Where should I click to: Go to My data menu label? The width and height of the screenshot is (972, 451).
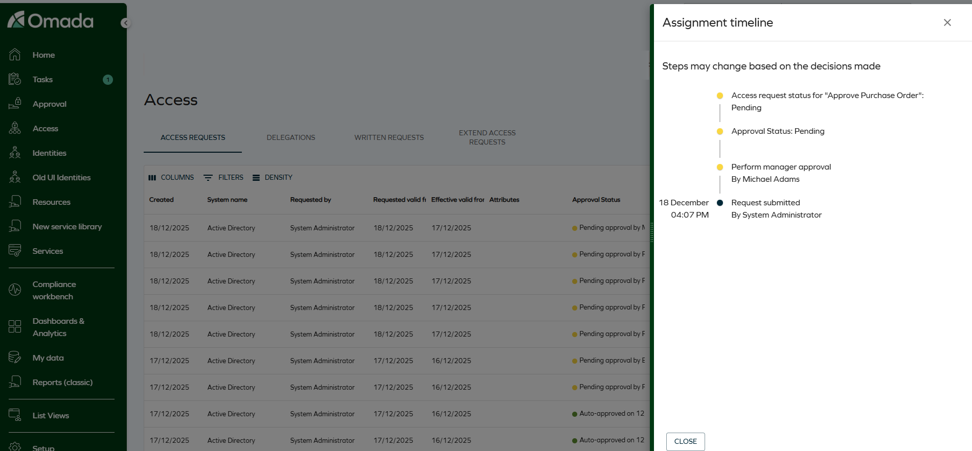48,358
